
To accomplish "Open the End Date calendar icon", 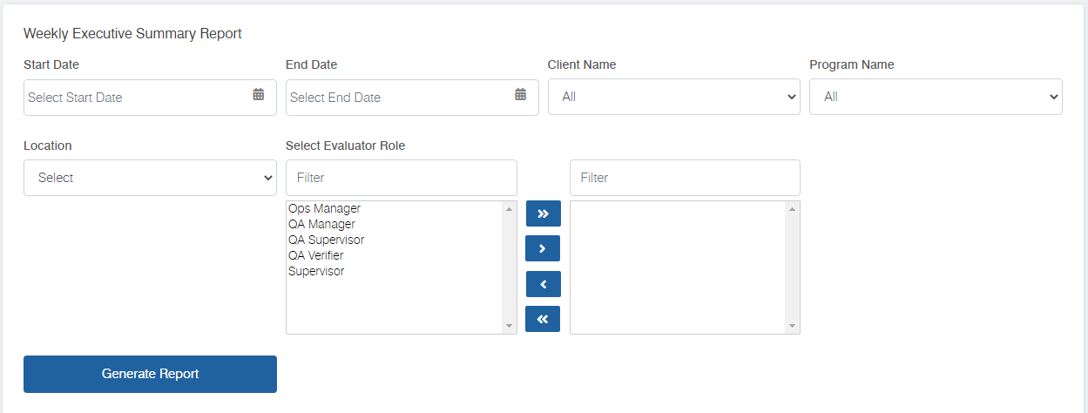I will 520,95.
